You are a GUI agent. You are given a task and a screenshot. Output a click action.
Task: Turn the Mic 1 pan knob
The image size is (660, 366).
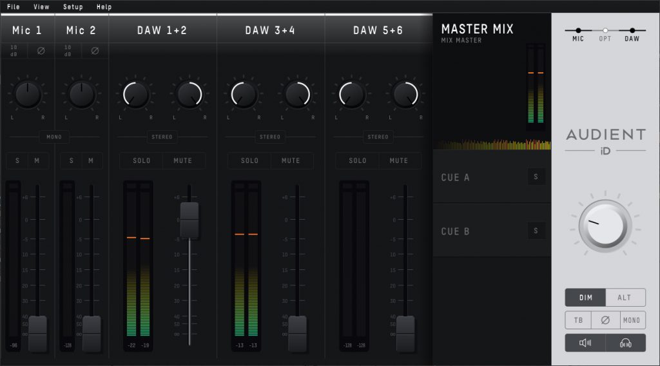coord(28,95)
